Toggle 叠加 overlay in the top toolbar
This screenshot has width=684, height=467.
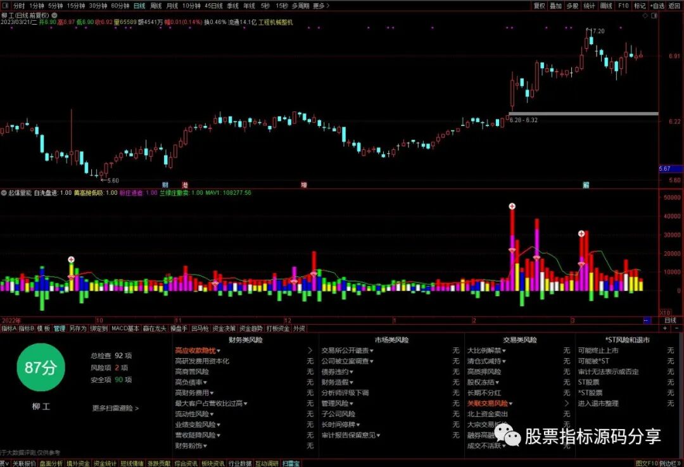[556, 6]
